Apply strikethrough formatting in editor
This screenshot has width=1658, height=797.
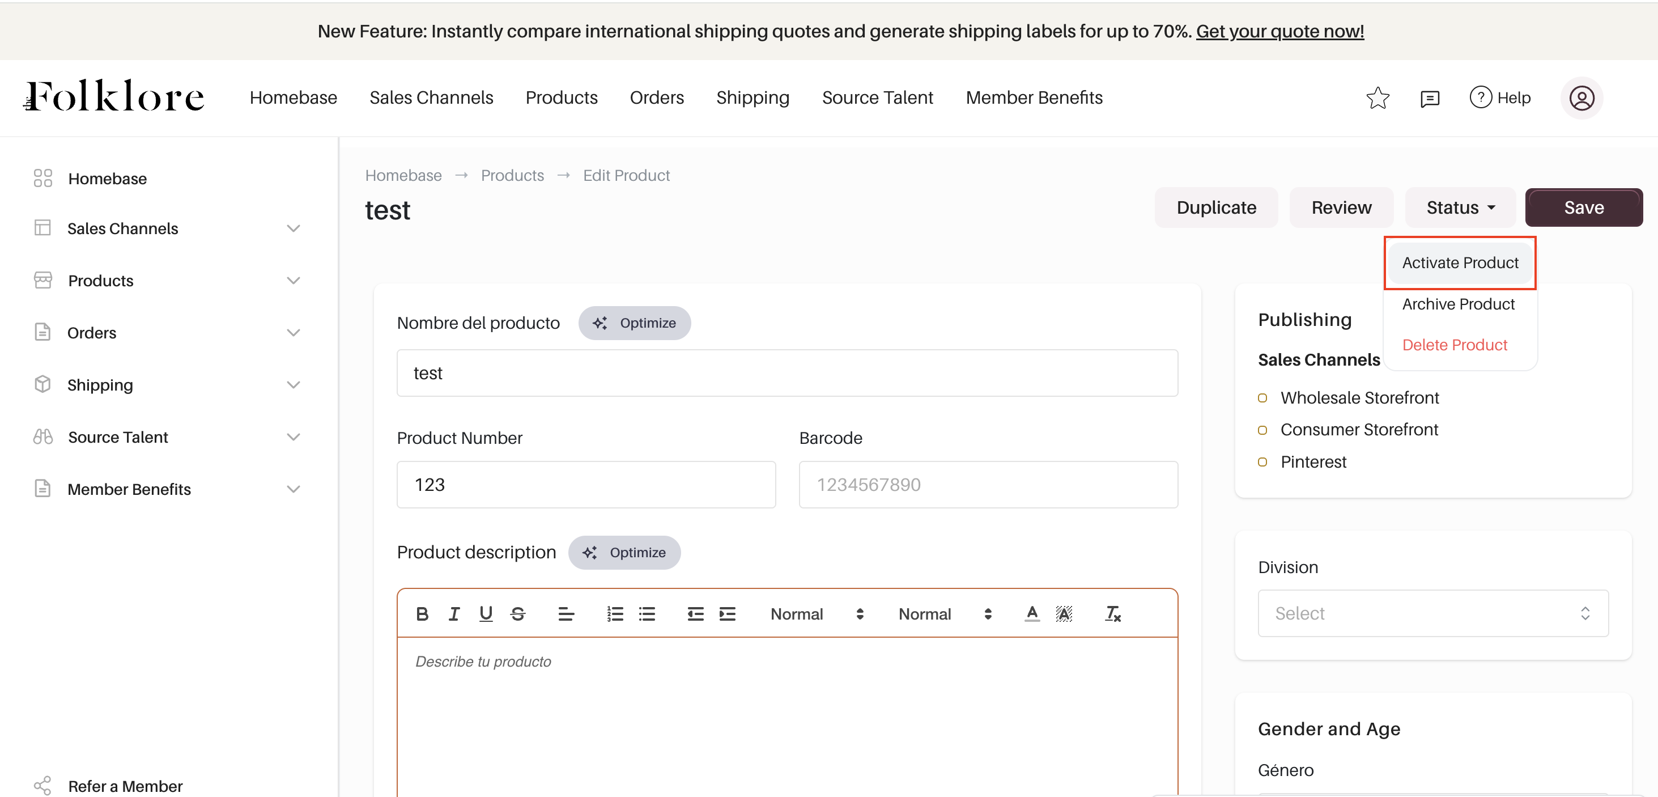point(517,613)
